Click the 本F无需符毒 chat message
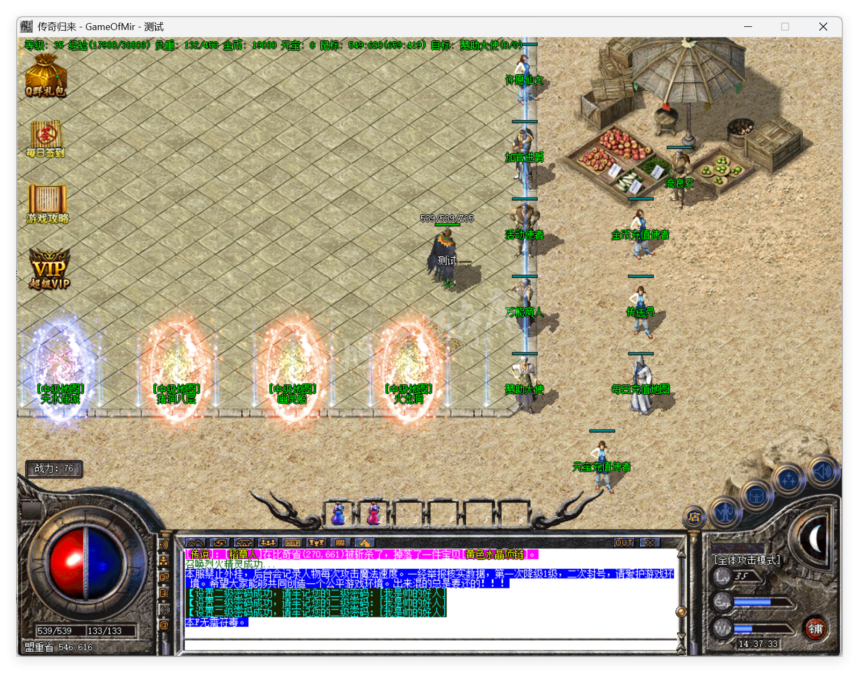The image size is (859, 673). coord(216,622)
